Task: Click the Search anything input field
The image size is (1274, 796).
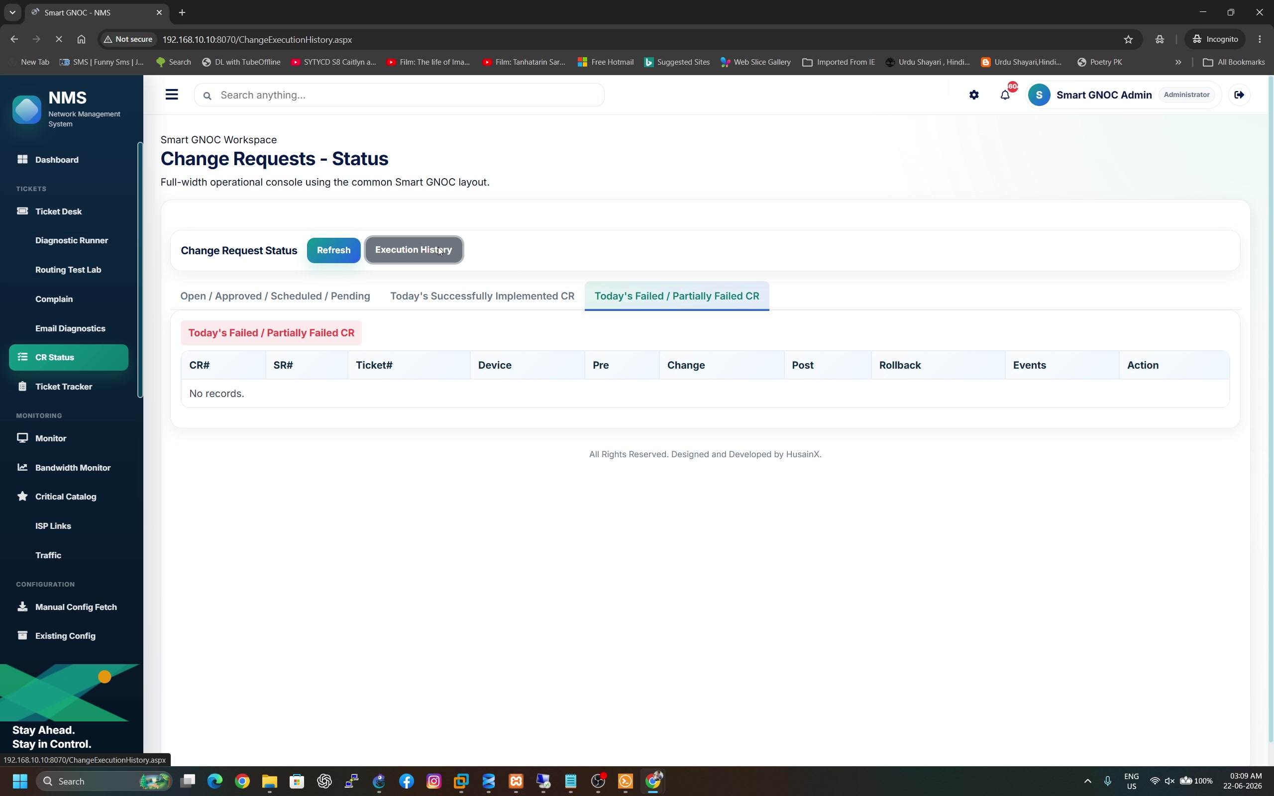Action: click(399, 95)
